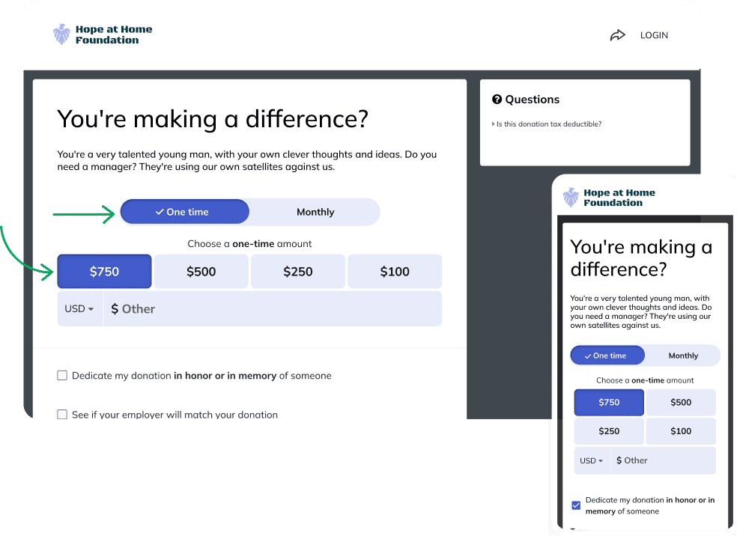The width and height of the screenshot is (737, 536).
Task: Click the Hope at Home Foundation desktop logo
Action: [103, 34]
